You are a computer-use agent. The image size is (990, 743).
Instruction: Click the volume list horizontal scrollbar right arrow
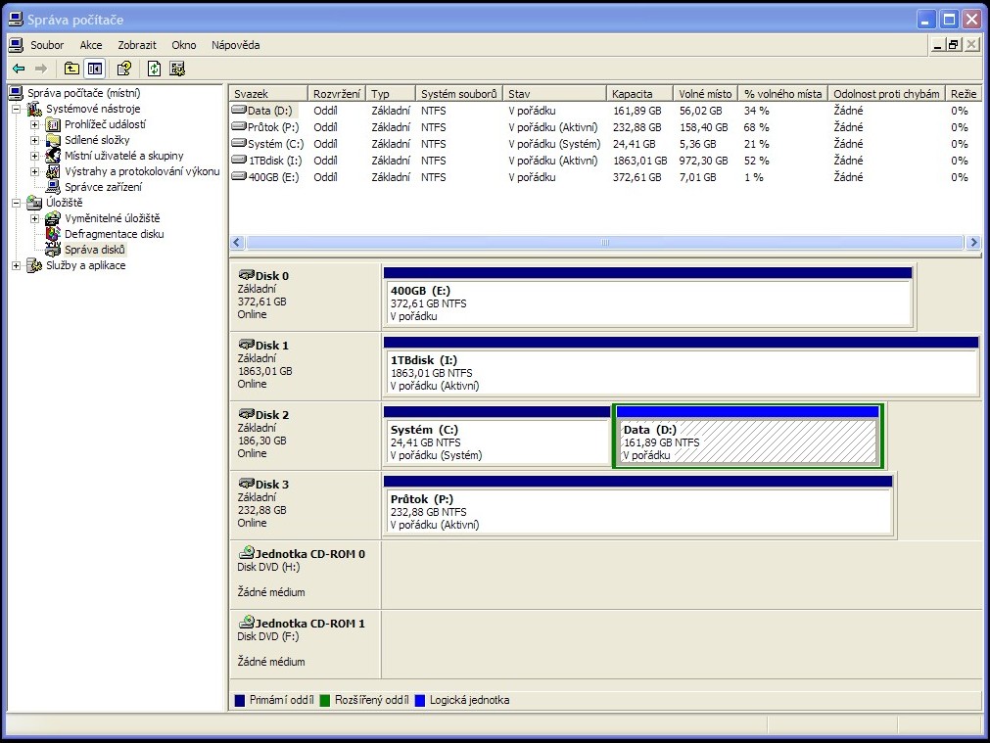[x=972, y=243]
